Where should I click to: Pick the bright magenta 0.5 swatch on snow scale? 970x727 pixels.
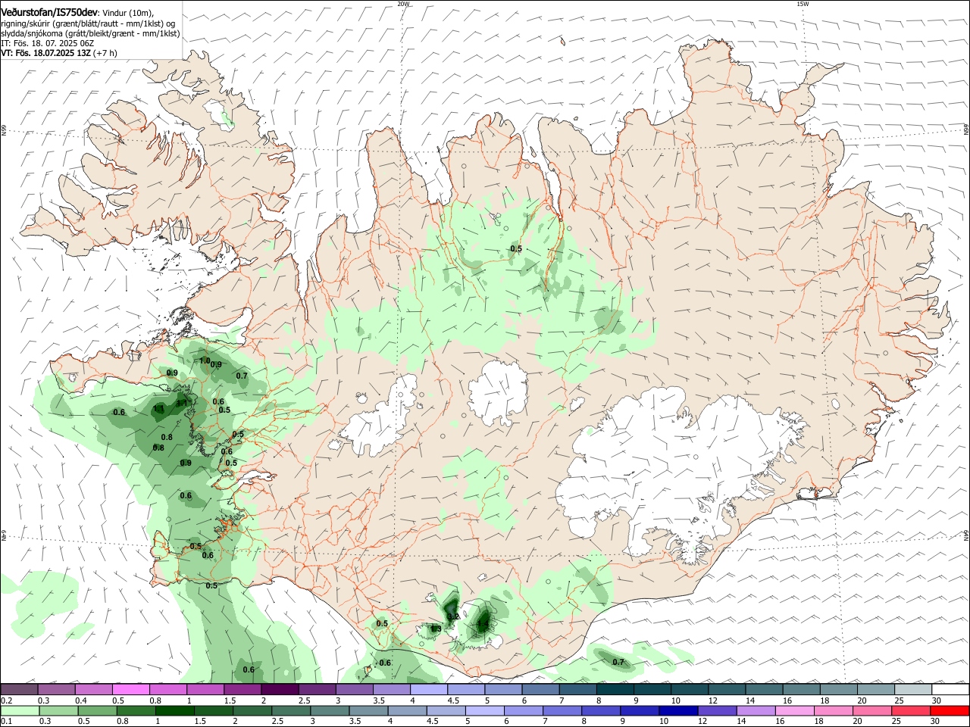[131, 689]
